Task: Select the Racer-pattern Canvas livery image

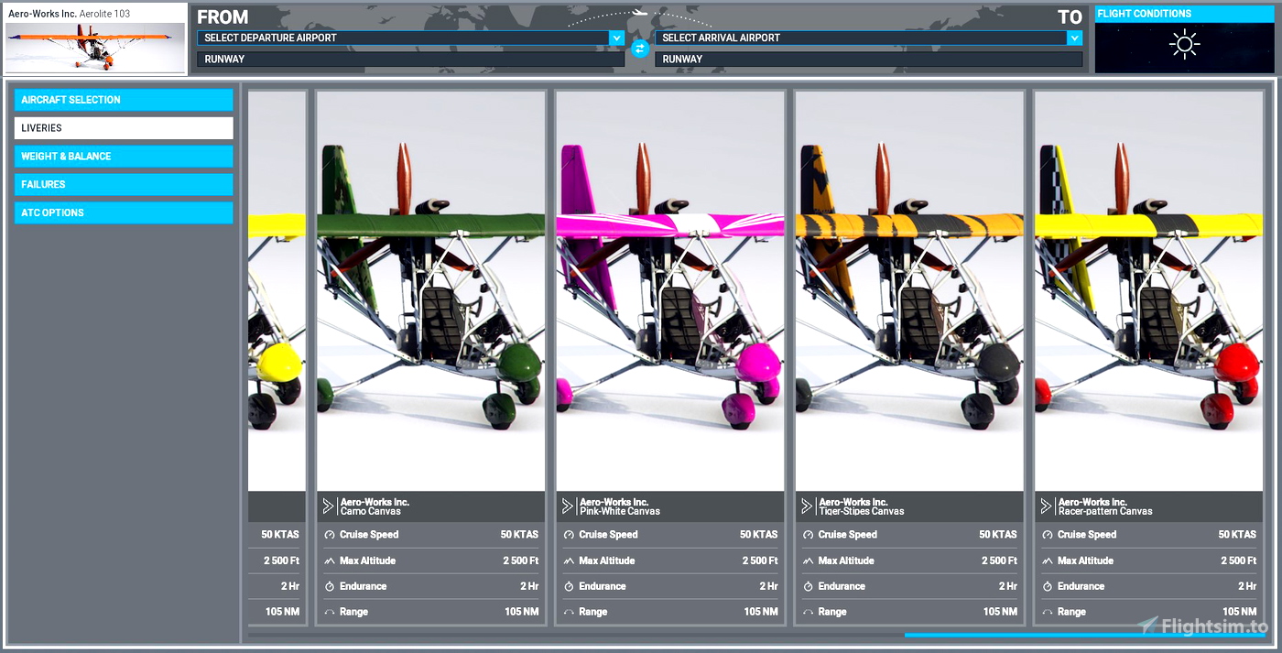Action: (x=1148, y=291)
